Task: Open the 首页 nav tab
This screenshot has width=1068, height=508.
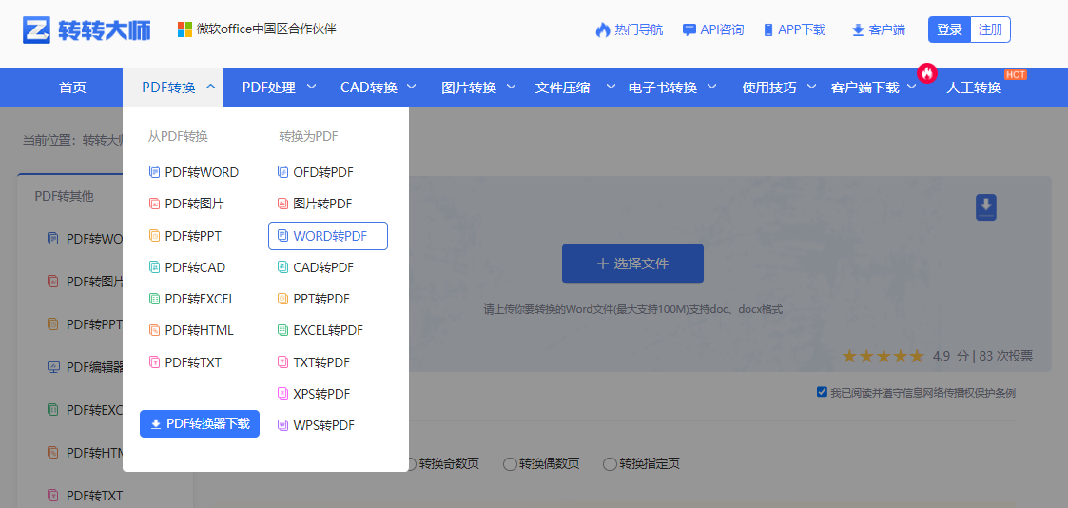Action: pos(72,88)
